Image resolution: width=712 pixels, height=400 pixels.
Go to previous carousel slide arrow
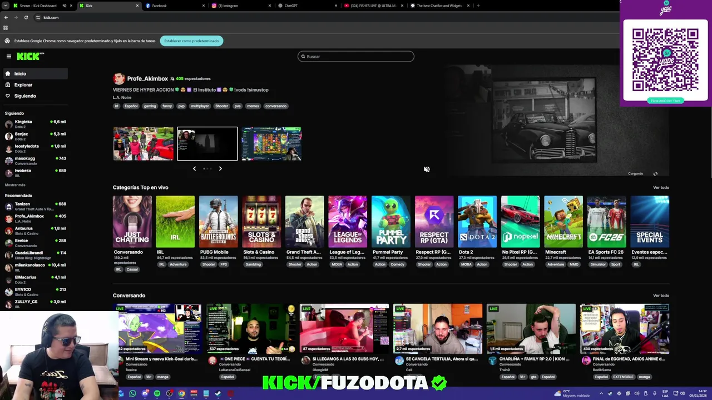[x=194, y=168]
